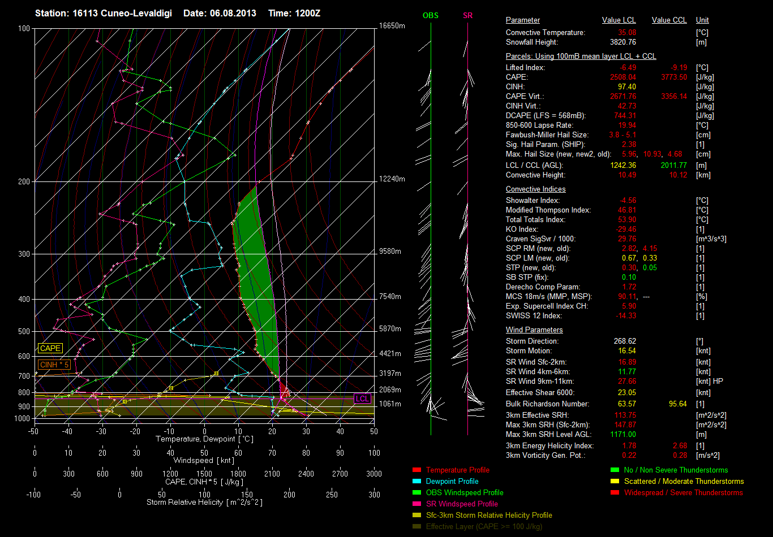
Task: Click the Value CCL column heading
Action: (x=669, y=20)
